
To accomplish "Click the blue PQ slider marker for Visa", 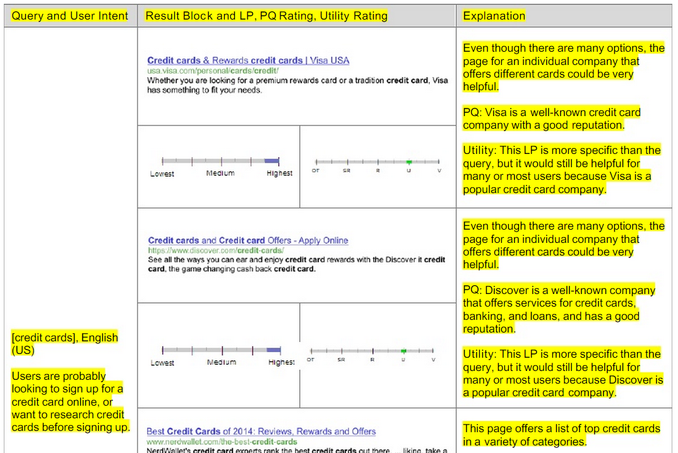I will [x=271, y=162].
